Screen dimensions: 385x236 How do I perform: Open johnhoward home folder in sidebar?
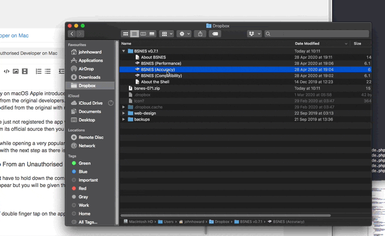click(90, 52)
